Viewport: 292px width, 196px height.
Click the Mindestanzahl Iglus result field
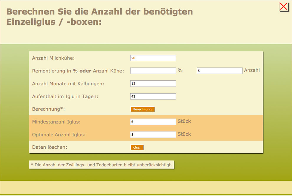pyautogui.click(x=153, y=122)
